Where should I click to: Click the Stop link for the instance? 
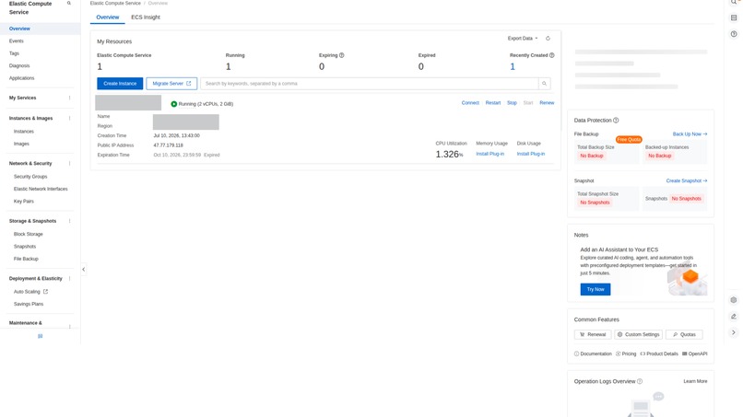tap(512, 103)
